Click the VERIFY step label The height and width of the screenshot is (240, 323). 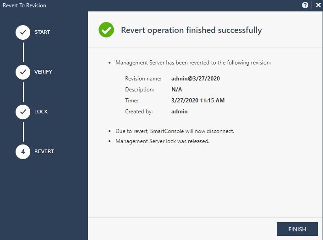pos(43,72)
